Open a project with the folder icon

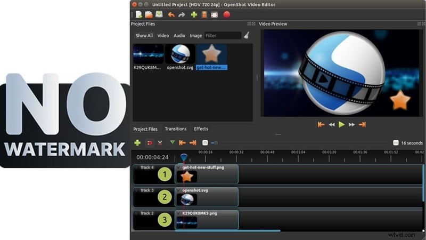pyautogui.click(x=149, y=15)
